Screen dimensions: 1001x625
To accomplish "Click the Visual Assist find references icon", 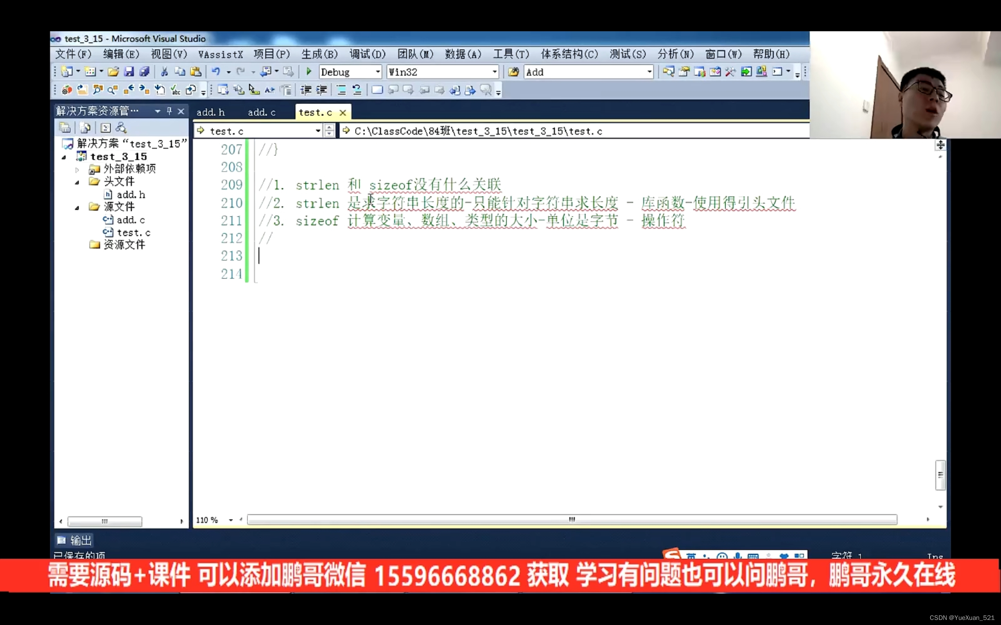I will [98, 90].
